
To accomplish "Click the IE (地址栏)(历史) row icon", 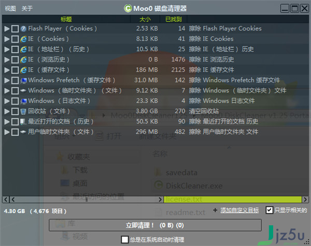I will 23,49.
